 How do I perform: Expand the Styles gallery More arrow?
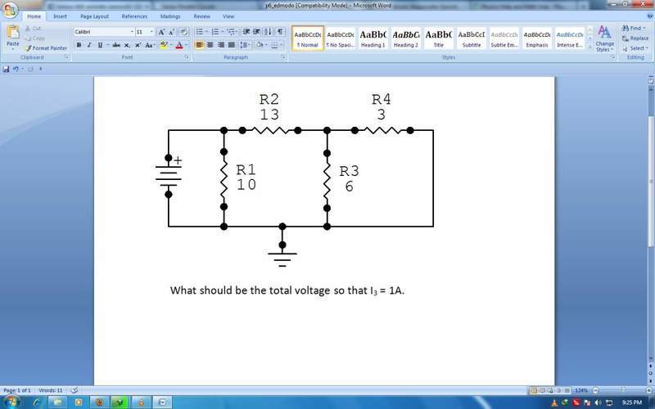coord(589,47)
